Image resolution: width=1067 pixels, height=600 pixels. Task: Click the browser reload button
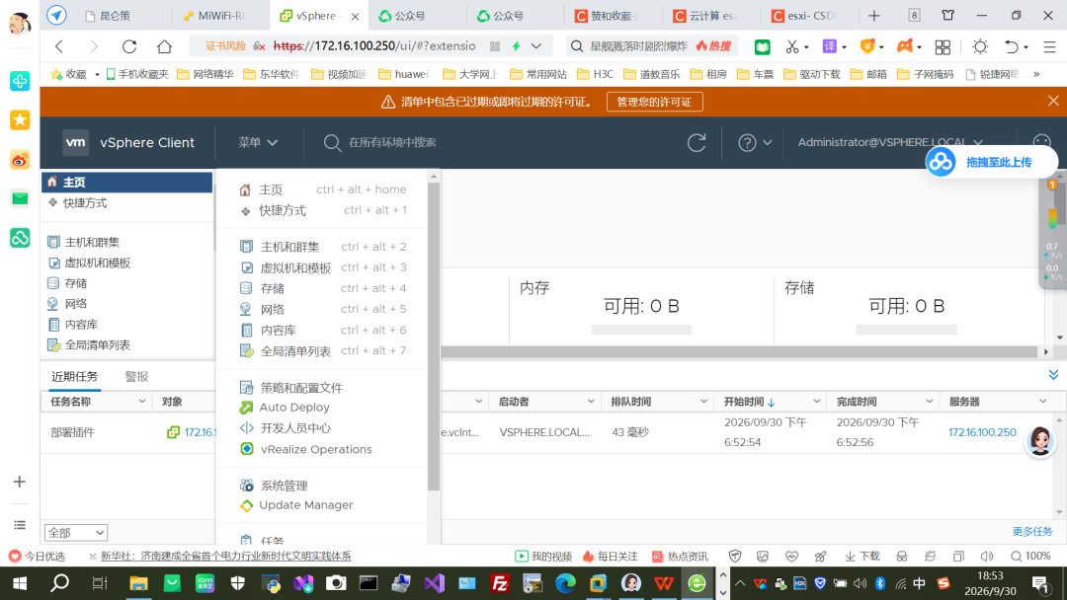click(x=129, y=46)
